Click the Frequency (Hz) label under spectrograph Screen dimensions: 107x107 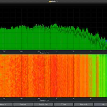click(x=45, y=100)
